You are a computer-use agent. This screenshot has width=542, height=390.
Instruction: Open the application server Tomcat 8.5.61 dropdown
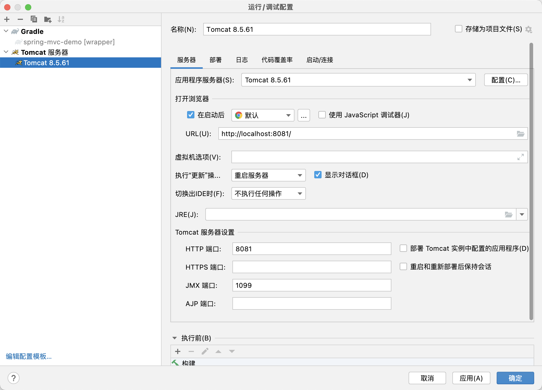coord(358,80)
